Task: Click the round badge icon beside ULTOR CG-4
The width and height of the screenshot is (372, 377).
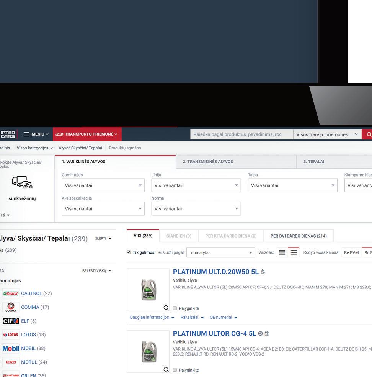Action: (260, 333)
